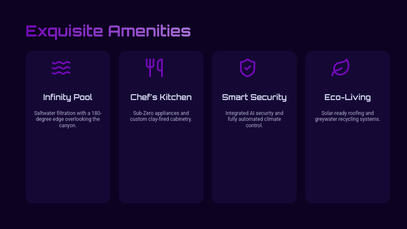
Task: Click the word canyon in pool description
Action: [67, 126]
